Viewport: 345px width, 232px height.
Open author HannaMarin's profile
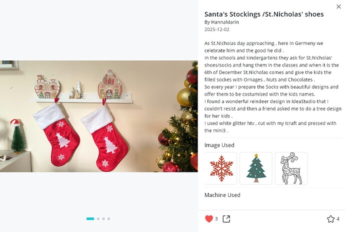223,22
